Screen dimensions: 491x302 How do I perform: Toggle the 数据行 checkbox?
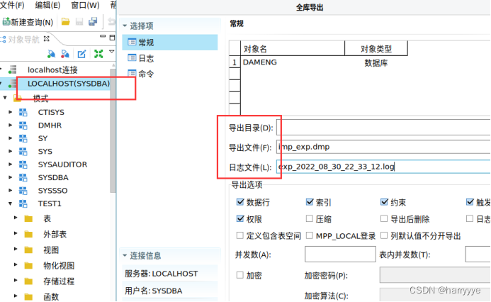pos(240,202)
